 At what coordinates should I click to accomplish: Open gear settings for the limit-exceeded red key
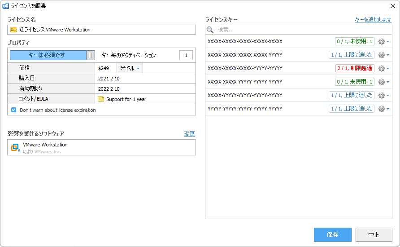tap(382, 68)
